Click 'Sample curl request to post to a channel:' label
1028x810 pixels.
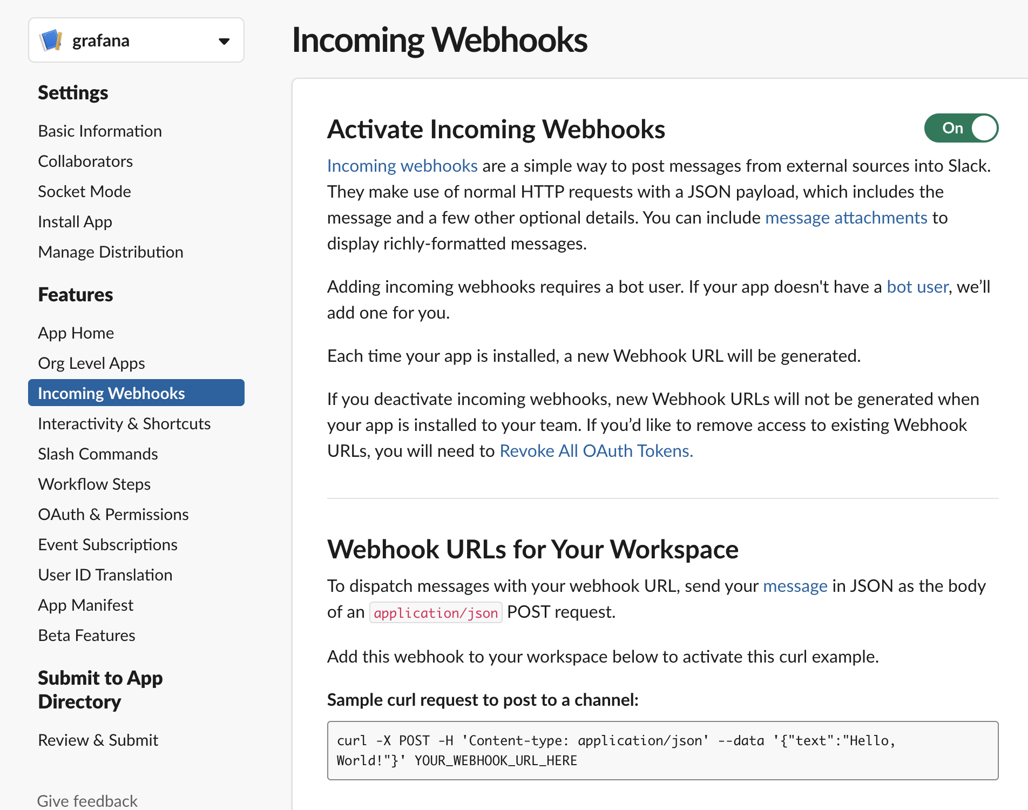pos(483,700)
